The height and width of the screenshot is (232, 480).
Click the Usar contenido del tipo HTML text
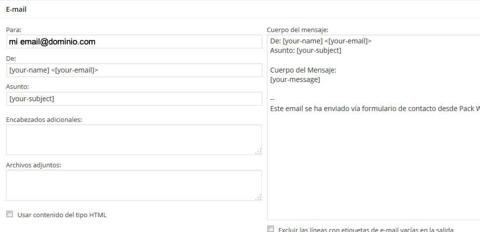[62, 215]
